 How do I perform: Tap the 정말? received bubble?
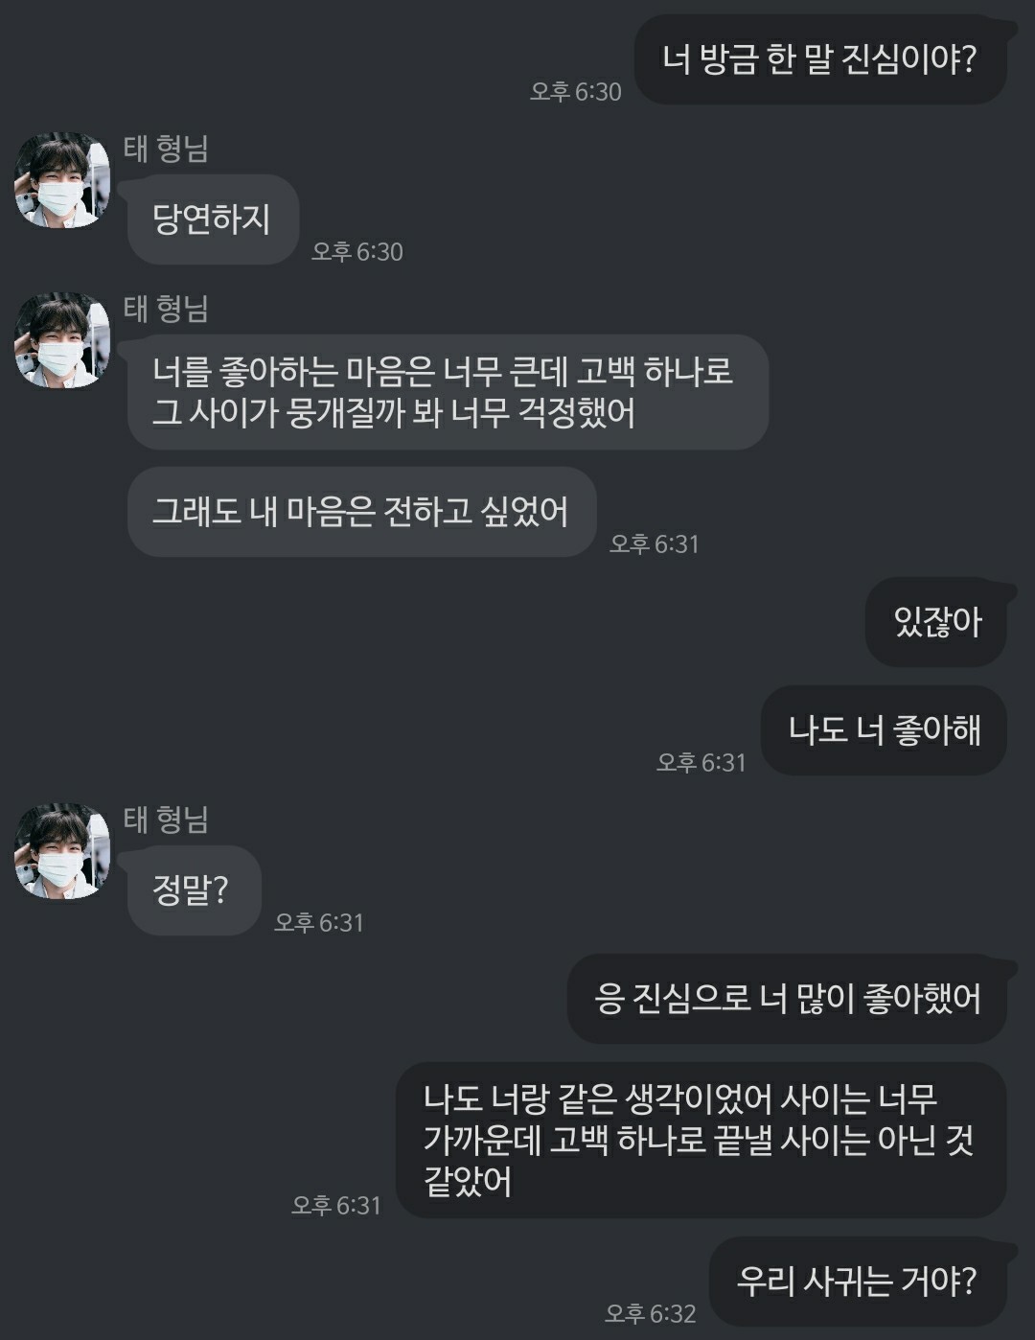coord(194,890)
